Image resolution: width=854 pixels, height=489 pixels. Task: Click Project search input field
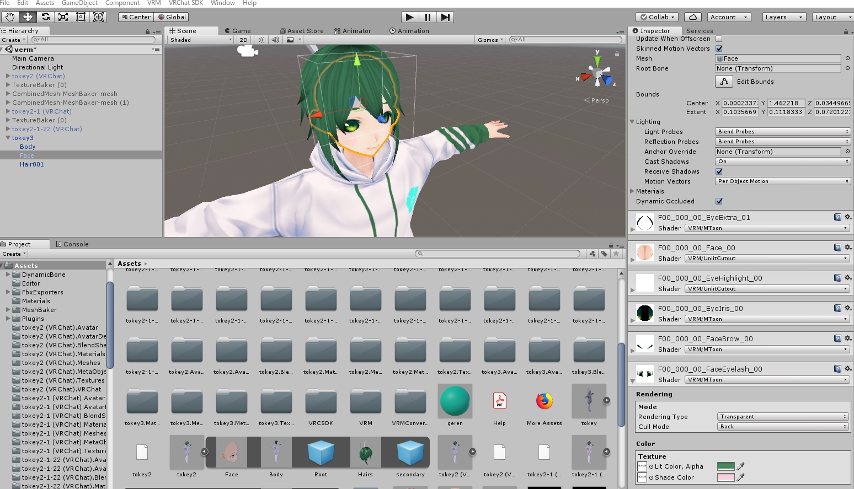[x=498, y=254]
